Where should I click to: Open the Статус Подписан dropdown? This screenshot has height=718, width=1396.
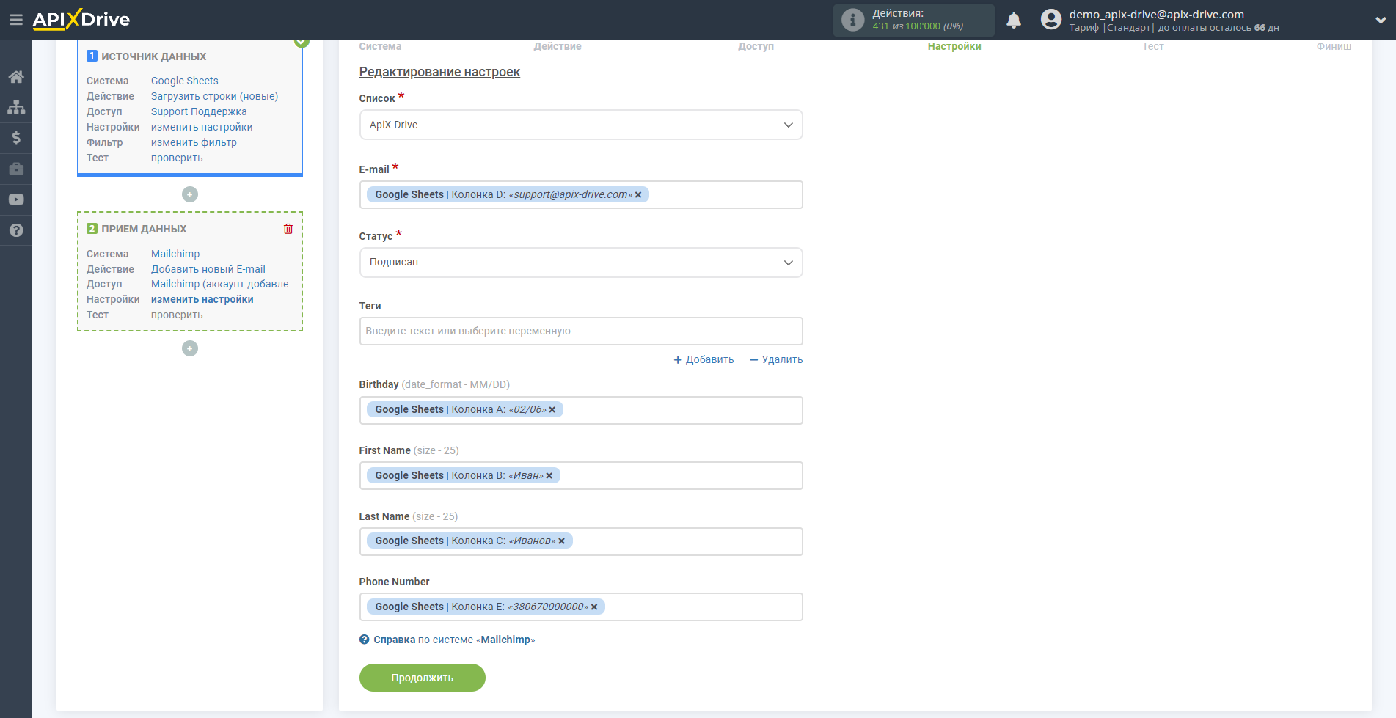(581, 263)
